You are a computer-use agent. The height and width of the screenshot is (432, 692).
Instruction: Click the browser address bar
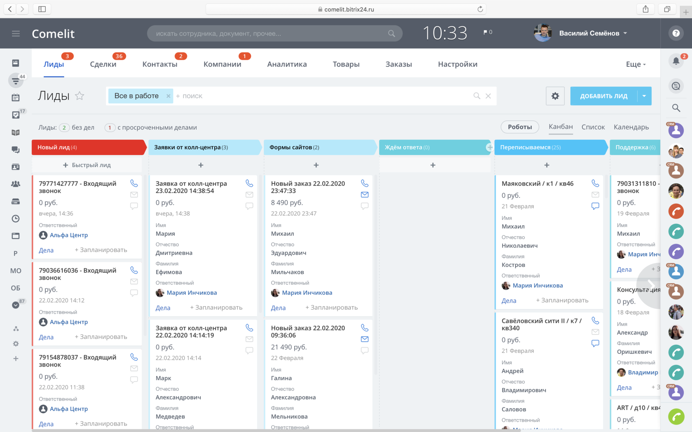(346, 9)
